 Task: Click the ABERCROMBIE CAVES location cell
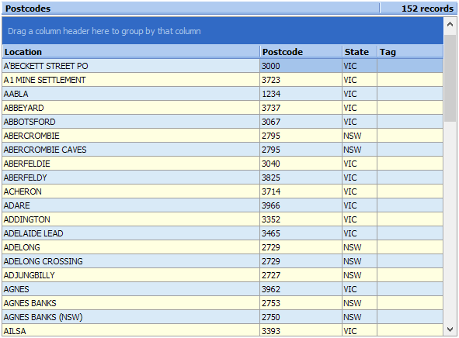point(130,150)
